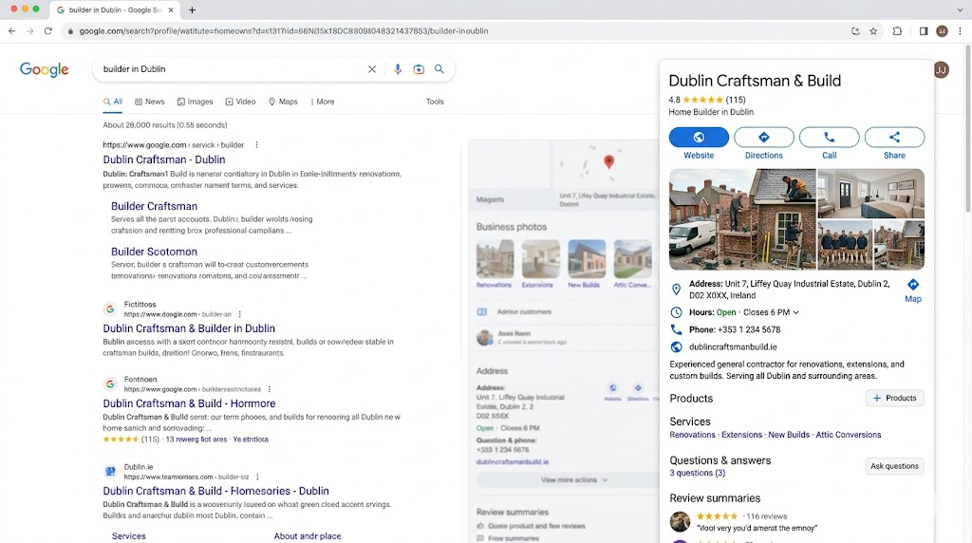
Task: Open search Tools
Action: pyautogui.click(x=435, y=102)
